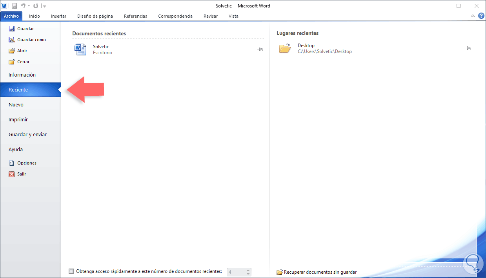This screenshot has width=486, height=278.
Task: Click Guardar in the backstage menu
Action: click(x=21, y=29)
